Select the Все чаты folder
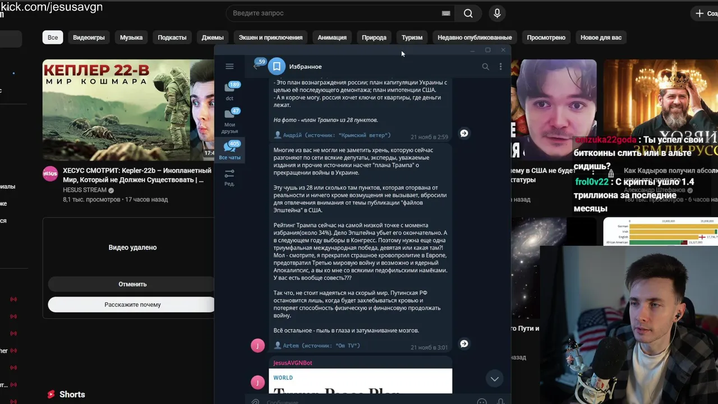718x404 pixels. (x=229, y=150)
